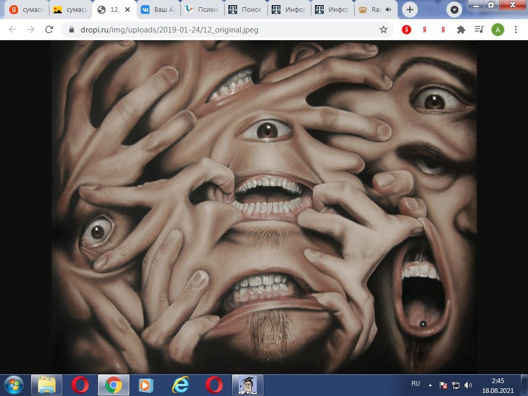
Task: Open the media control playlist button
Action: (479, 29)
